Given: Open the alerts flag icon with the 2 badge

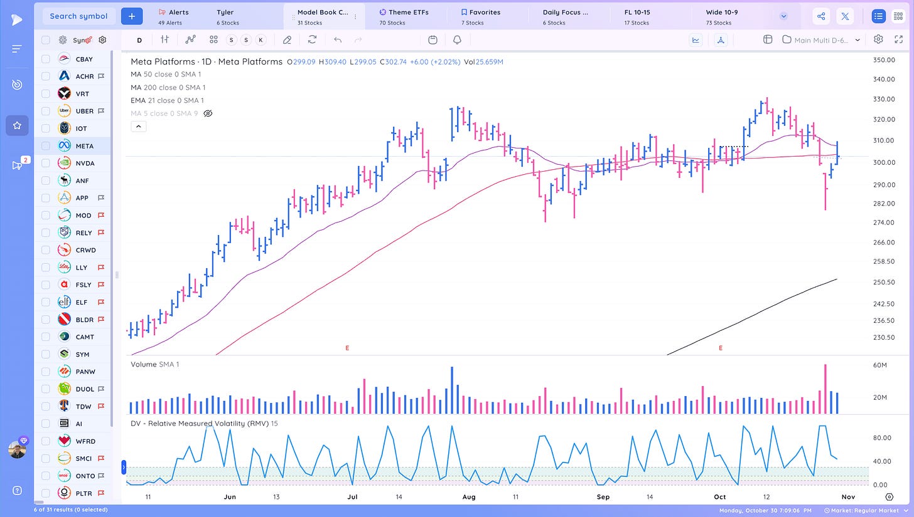Looking at the screenshot, I should [x=17, y=165].
